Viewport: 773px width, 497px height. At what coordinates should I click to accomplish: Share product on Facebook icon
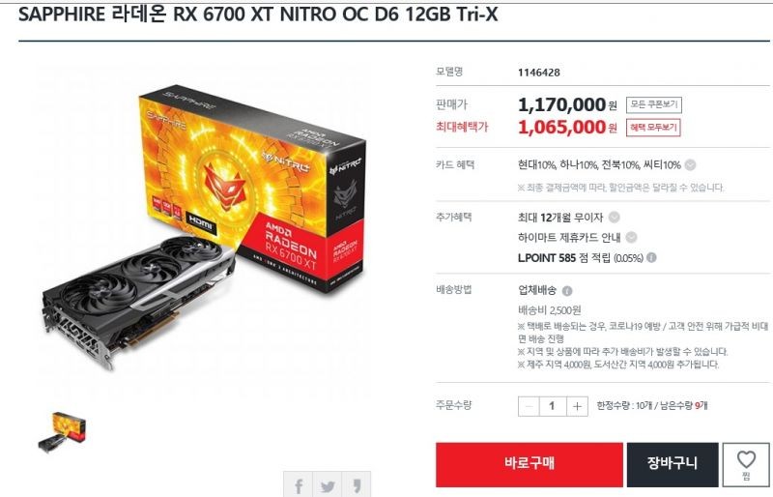coord(298,485)
